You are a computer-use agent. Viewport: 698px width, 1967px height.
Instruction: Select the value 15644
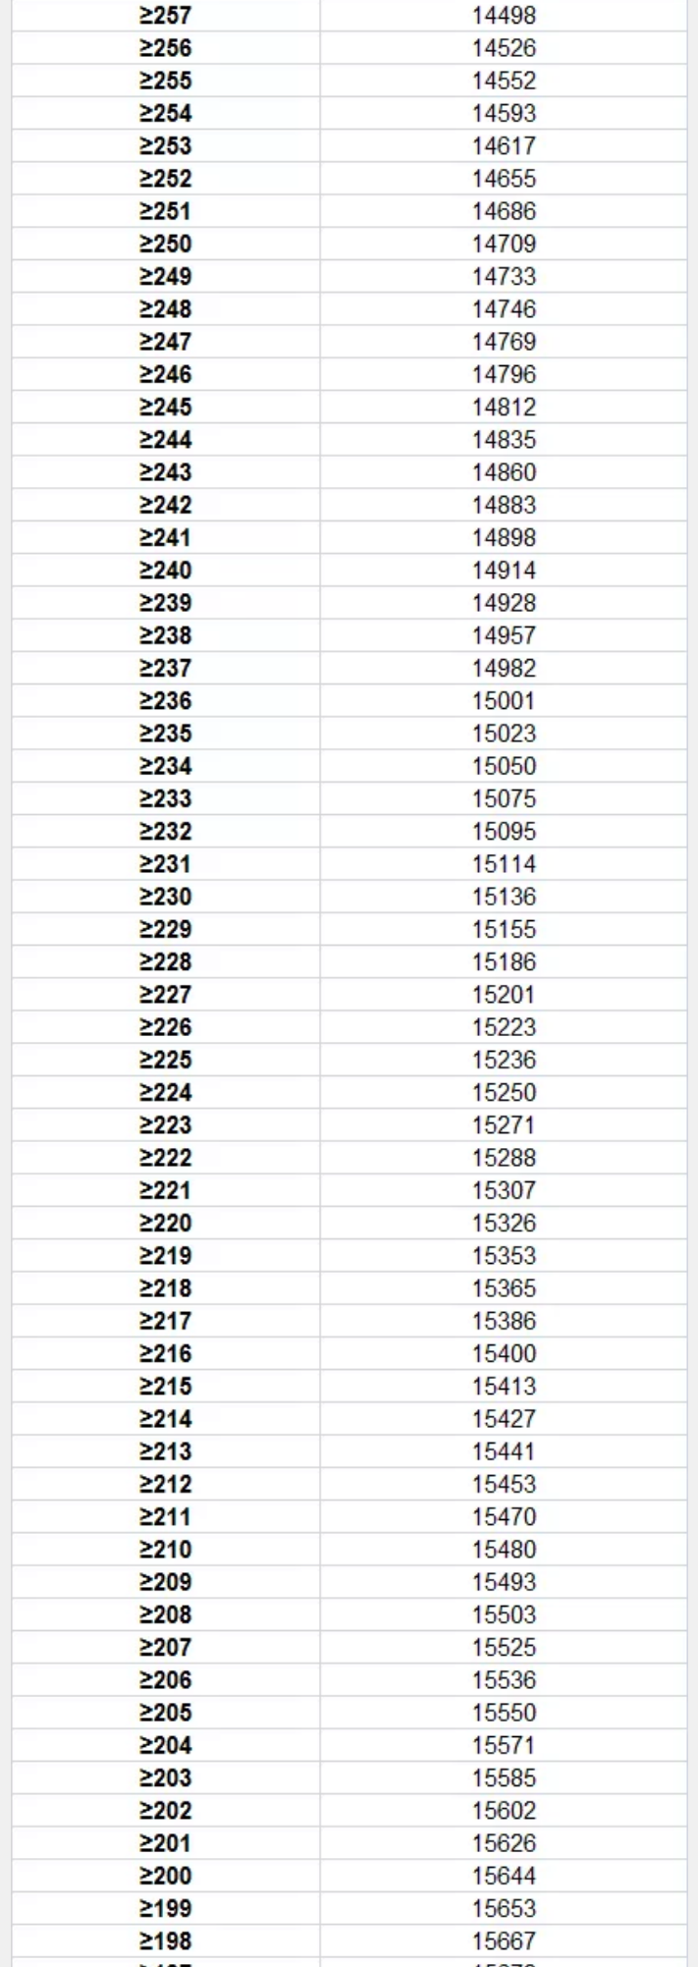tap(504, 1876)
